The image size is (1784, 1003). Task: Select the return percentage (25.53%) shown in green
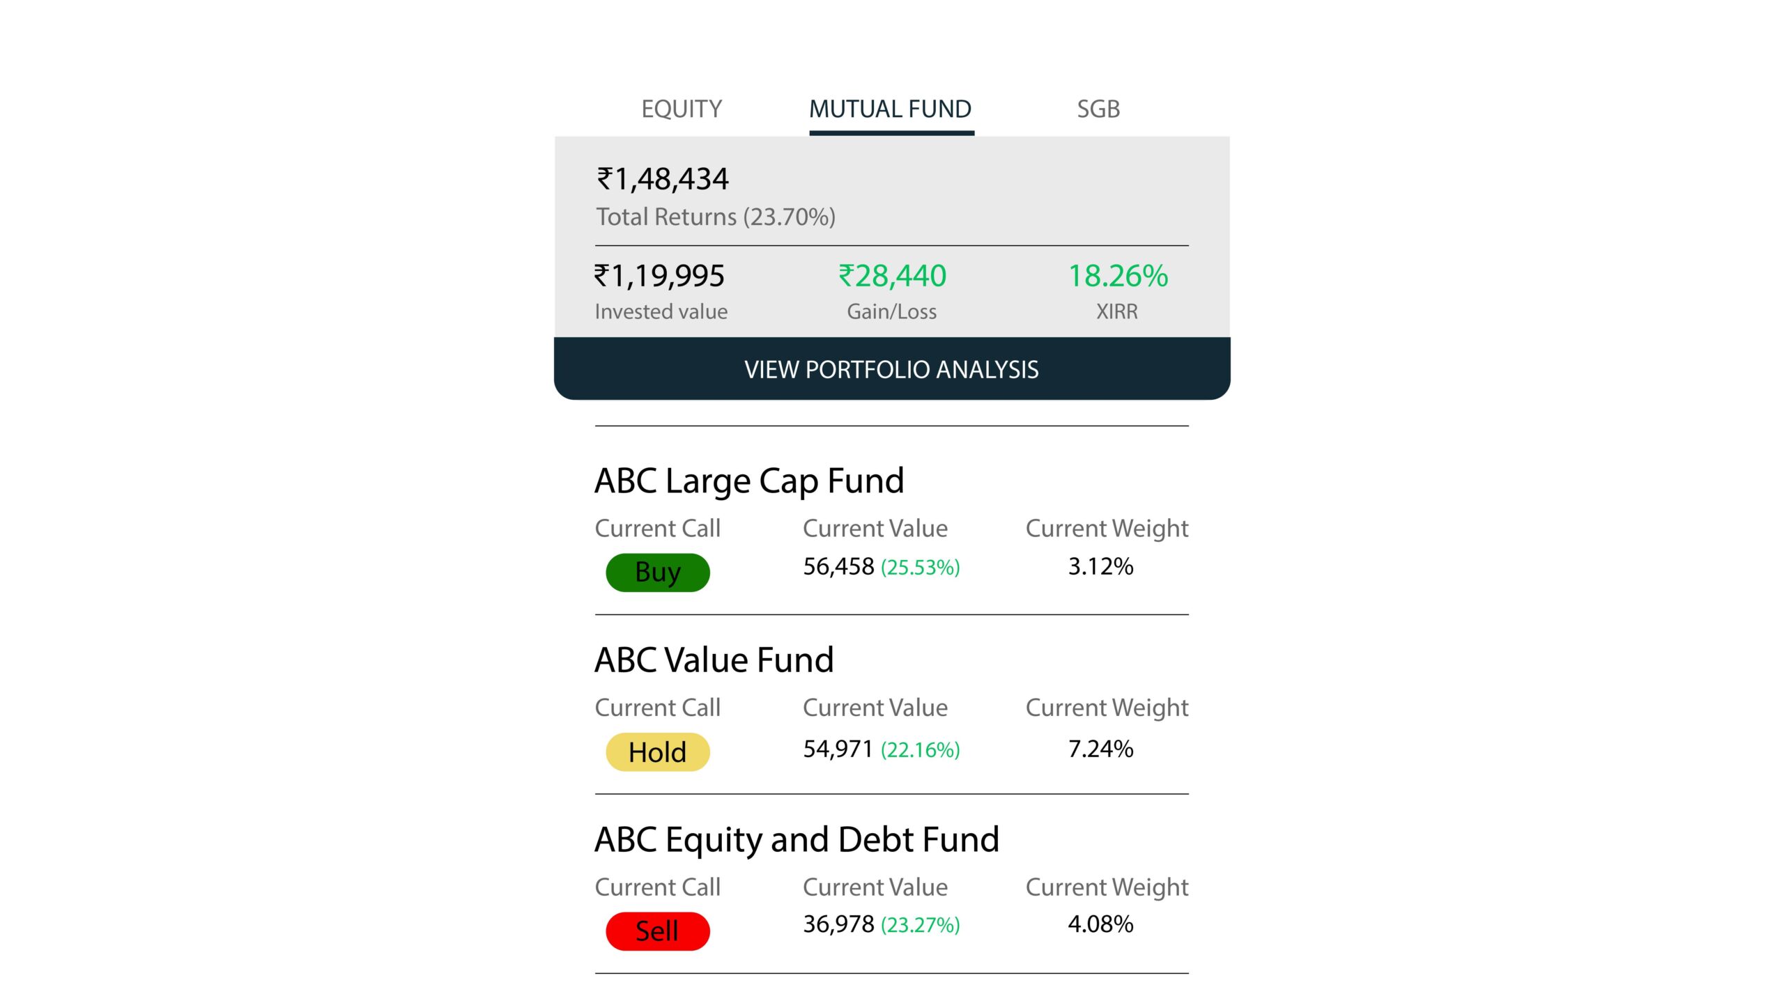921,568
